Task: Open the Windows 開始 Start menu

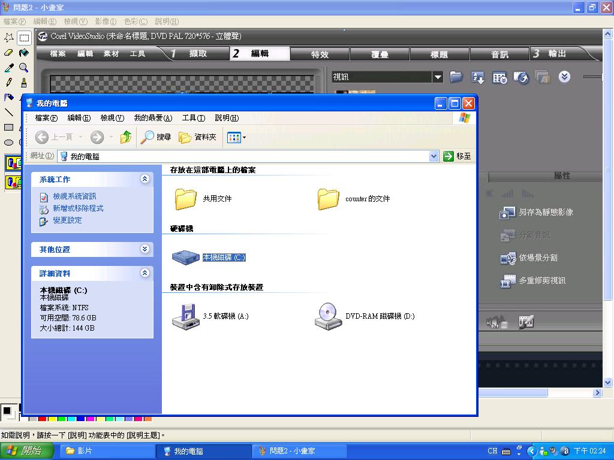Action: tap(27, 451)
